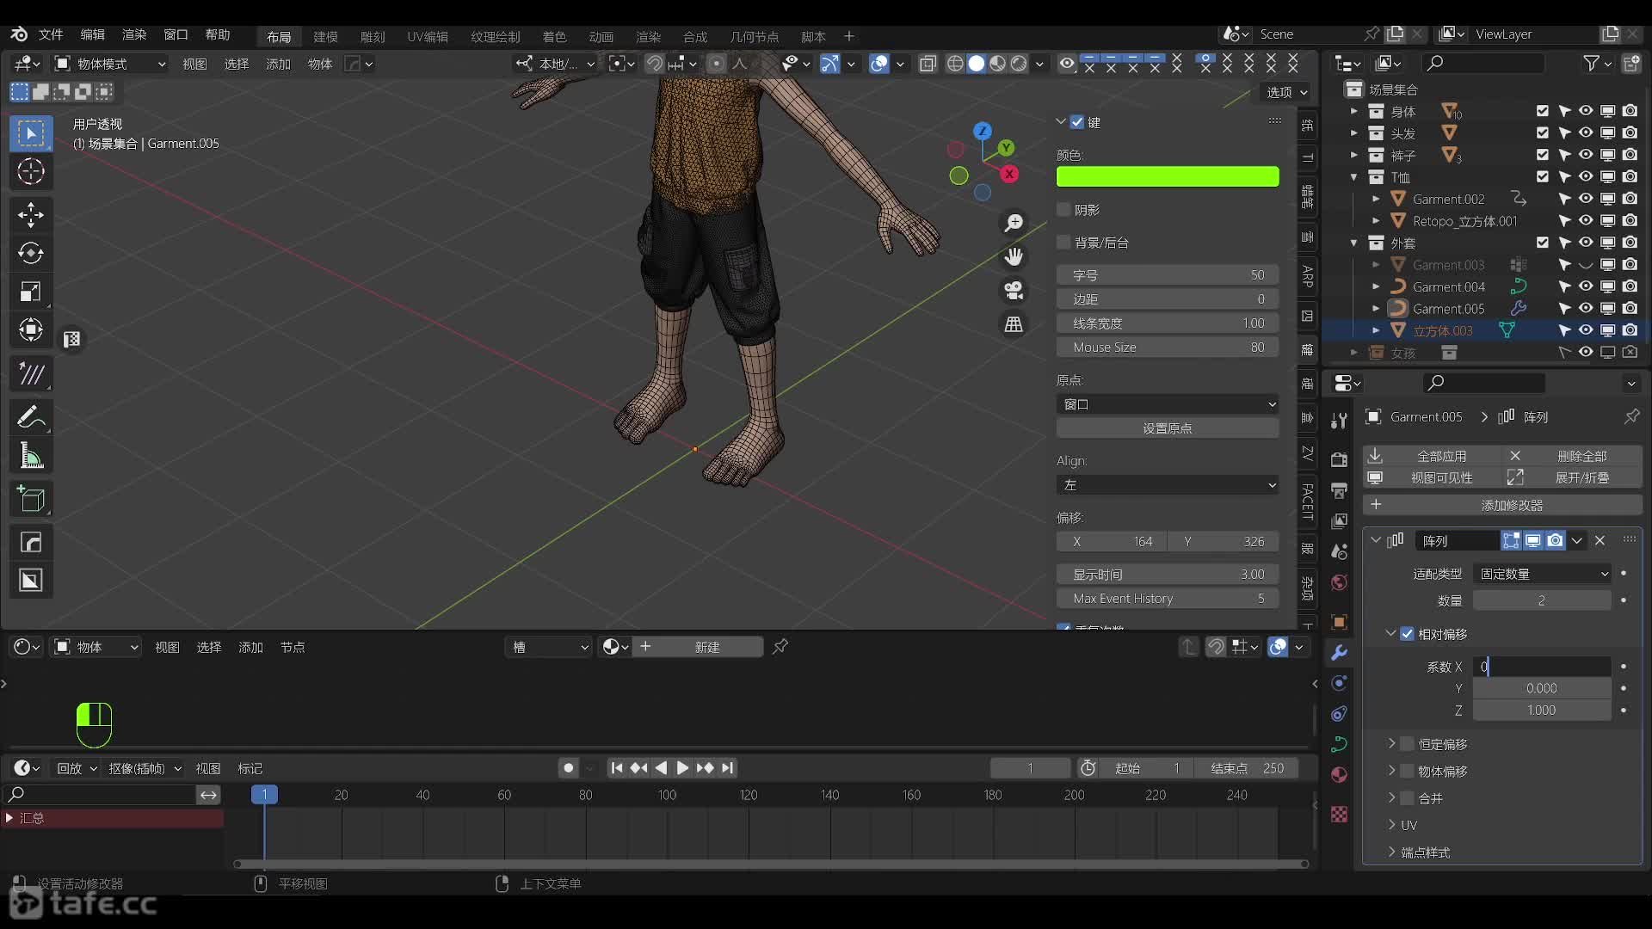The width and height of the screenshot is (1652, 929).
Task: Pin the array modifier properties panel
Action: [x=1631, y=416]
